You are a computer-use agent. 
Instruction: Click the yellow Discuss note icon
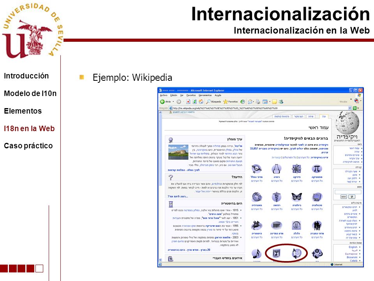tap(275, 102)
